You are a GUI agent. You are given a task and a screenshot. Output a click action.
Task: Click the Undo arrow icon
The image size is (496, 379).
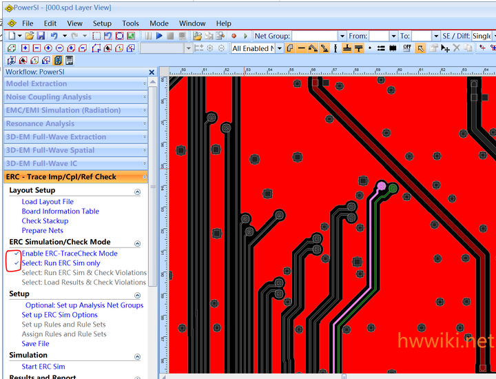pos(54,36)
